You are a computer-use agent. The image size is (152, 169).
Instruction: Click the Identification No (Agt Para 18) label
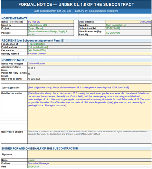(x=92, y=33)
